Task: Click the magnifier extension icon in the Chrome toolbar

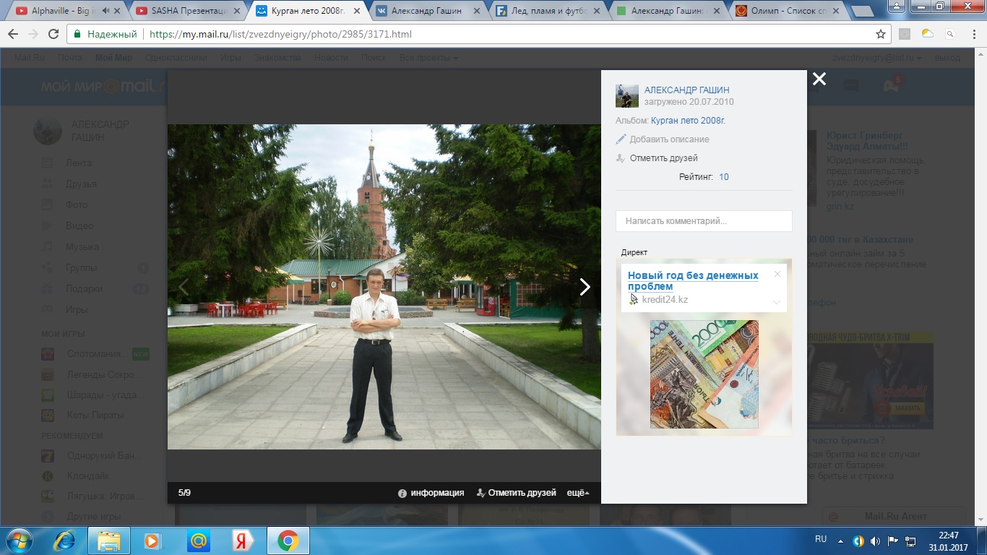Action: [950, 34]
